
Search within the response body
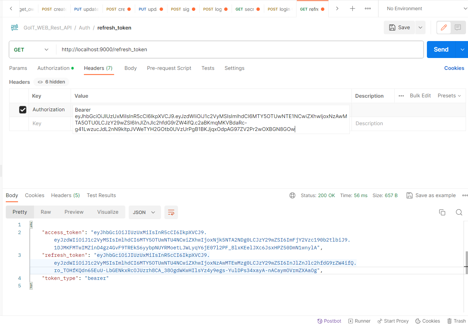tap(459, 212)
